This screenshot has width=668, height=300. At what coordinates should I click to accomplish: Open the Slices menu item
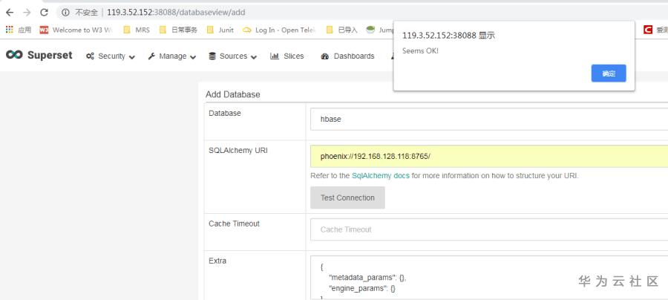(287, 56)
